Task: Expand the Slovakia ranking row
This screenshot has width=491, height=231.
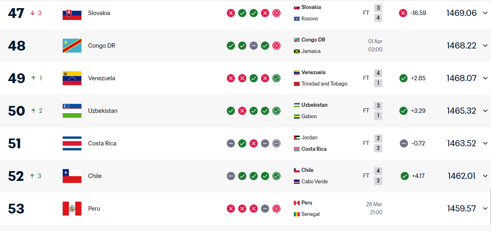Action: (x=485, y=13)
